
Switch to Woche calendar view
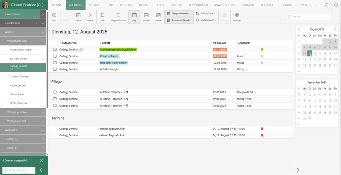(x=146, y=17)
